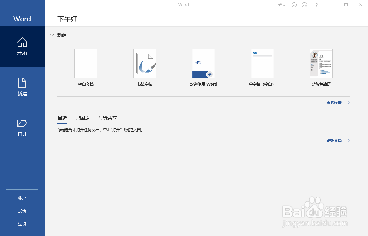The height and width of the screenshot is (236, 368).
Task: Send a frown via sad face icon
Action: coord(304,5)
